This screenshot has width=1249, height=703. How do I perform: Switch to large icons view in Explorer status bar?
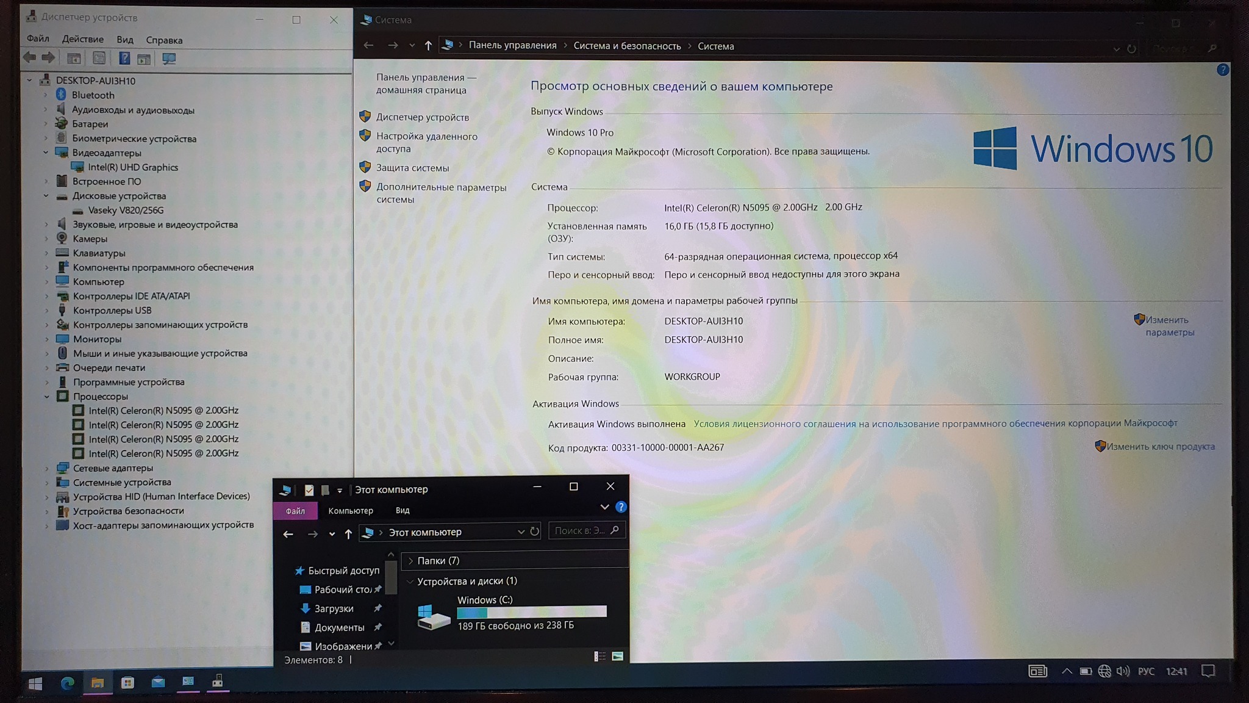(x=617, y=656)
